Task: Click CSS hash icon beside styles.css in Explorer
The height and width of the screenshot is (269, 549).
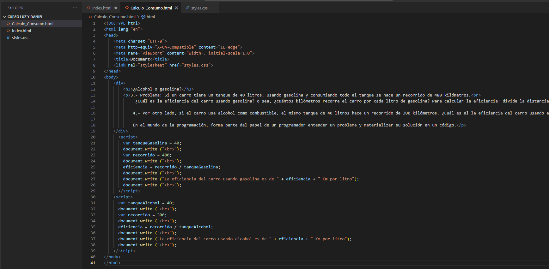Action: pos(8,38)
